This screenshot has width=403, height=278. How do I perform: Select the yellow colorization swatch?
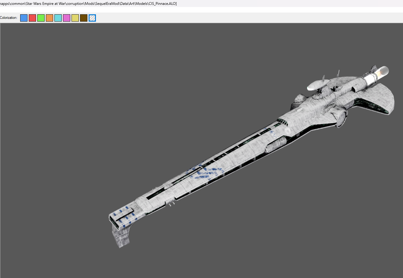pyautogui.click(x=75, y=18)
